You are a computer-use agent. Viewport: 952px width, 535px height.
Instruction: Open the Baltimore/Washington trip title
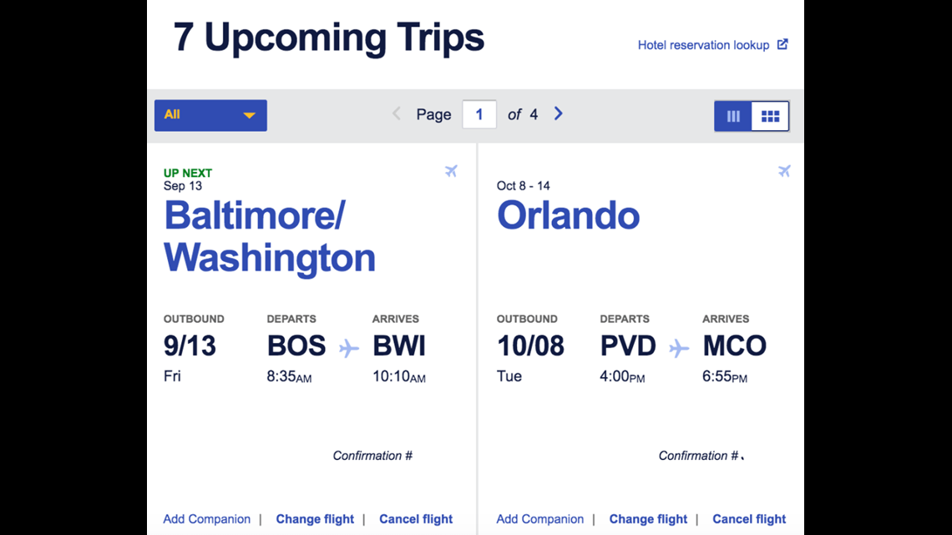coord(270,237)
